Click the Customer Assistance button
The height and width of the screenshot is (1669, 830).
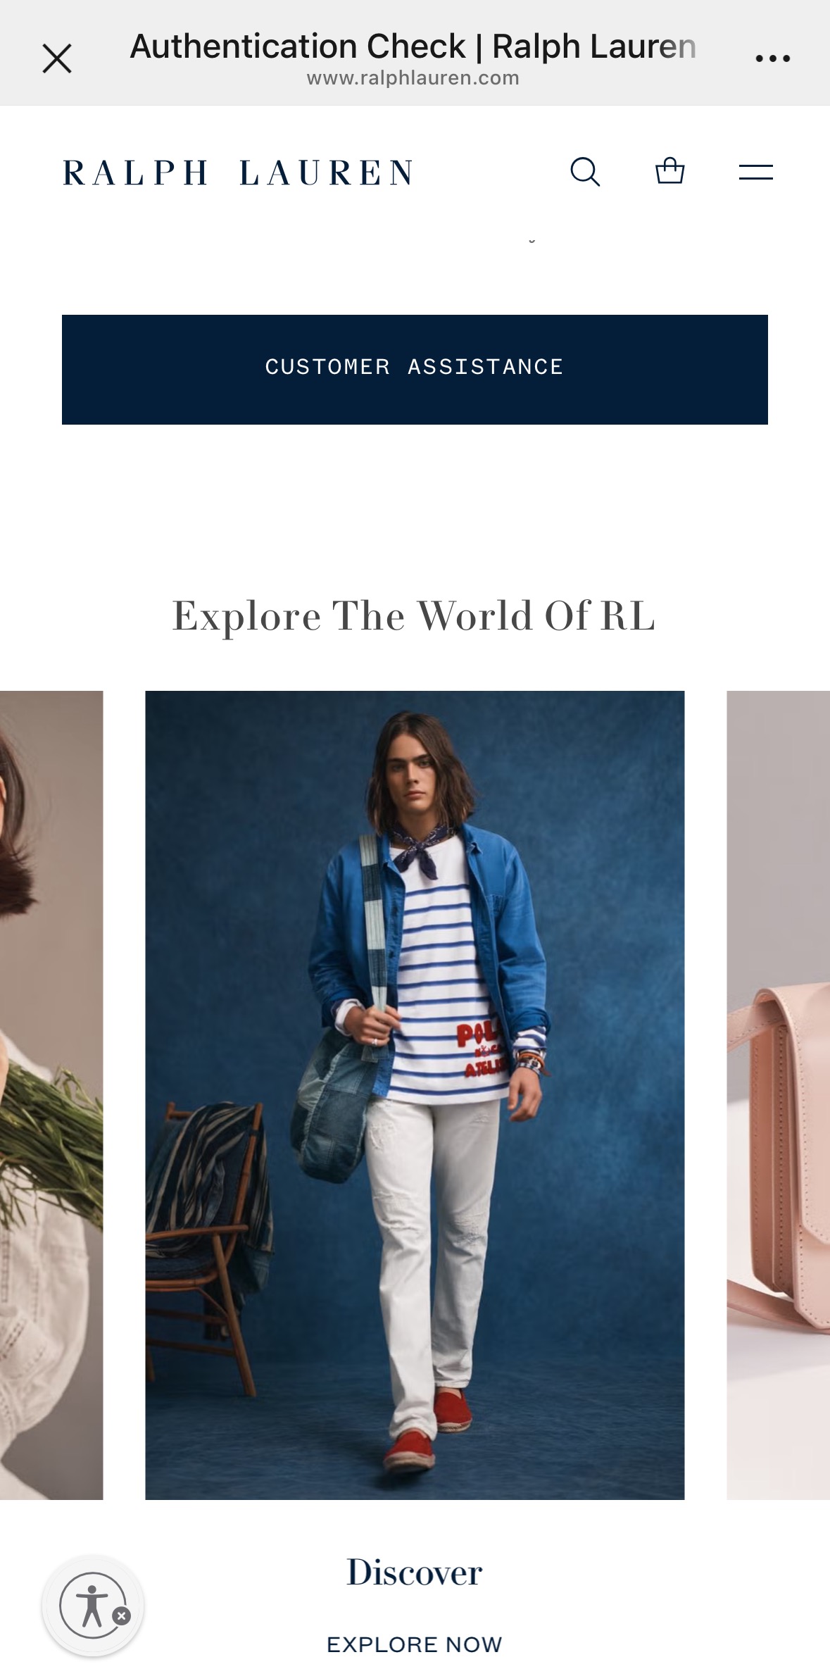(x=415, y=369)
